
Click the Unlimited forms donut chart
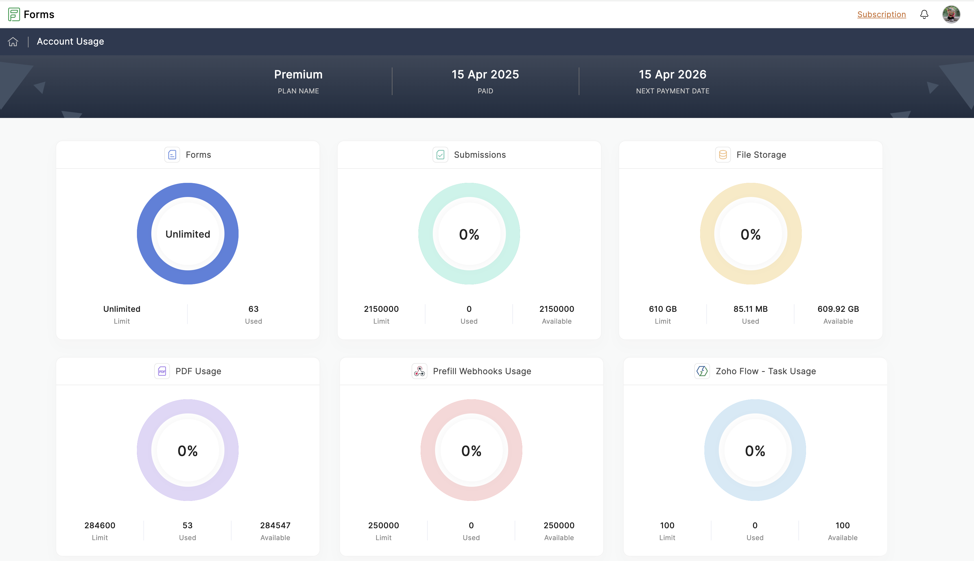188,233
